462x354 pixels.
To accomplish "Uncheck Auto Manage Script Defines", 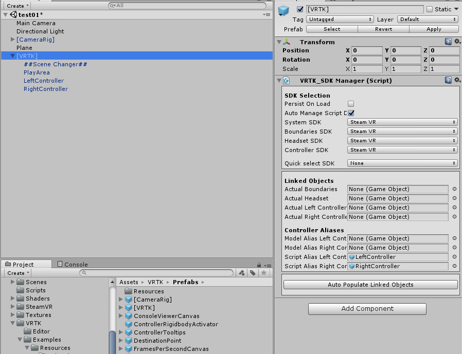I will 351,113.
